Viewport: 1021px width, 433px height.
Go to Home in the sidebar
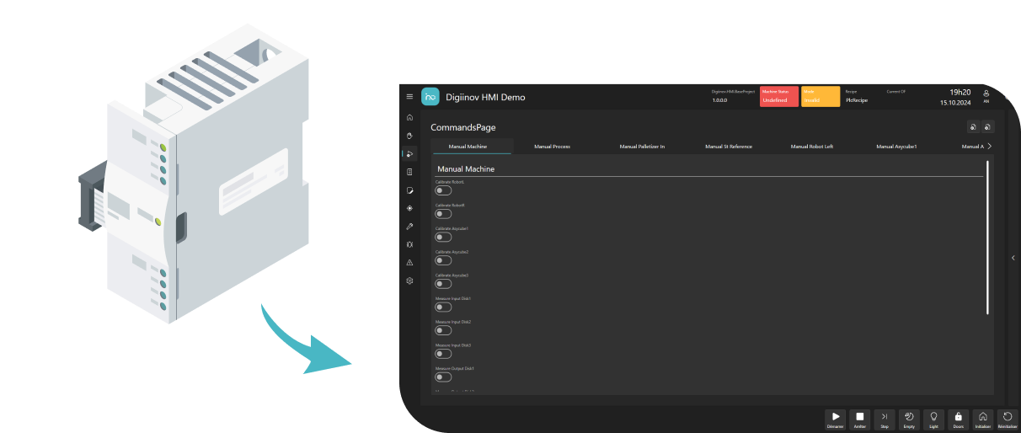(x=409, y=117)
